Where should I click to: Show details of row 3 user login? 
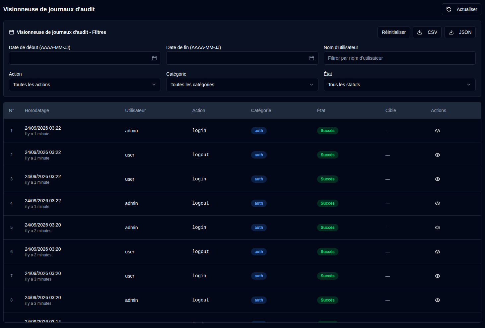pos(438,179)
